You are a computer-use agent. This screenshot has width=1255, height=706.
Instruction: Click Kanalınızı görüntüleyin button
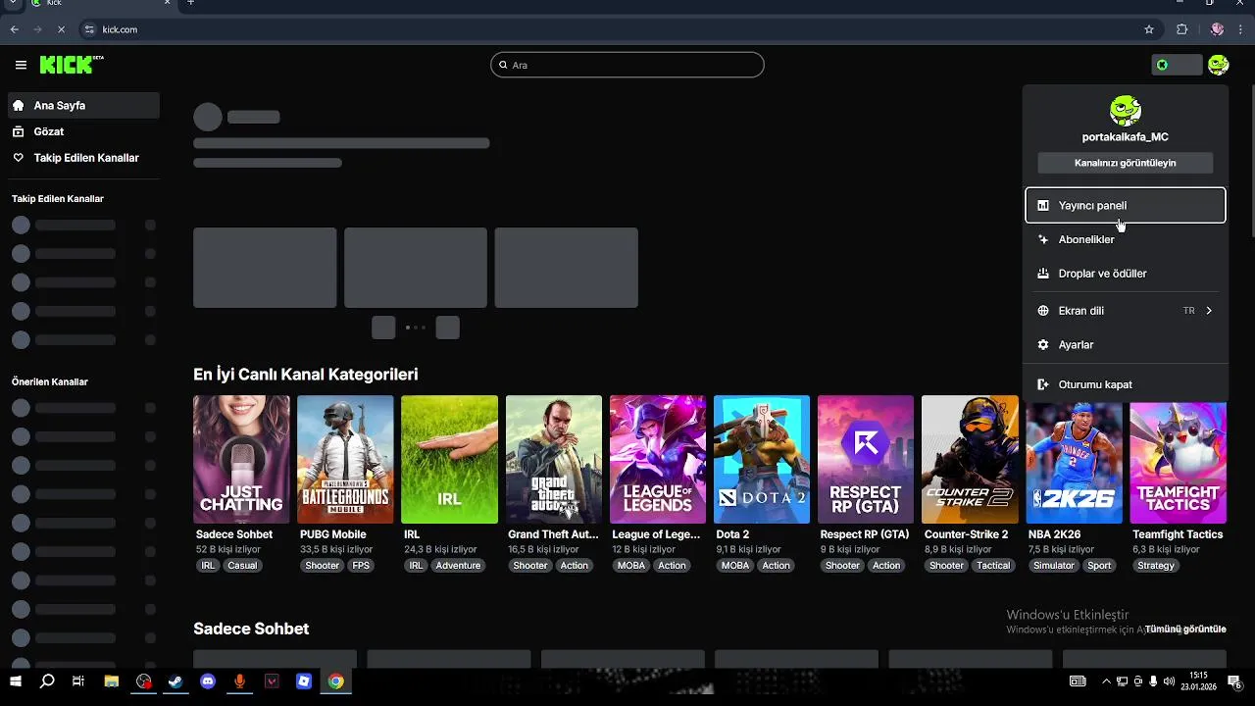point(1126,163)
